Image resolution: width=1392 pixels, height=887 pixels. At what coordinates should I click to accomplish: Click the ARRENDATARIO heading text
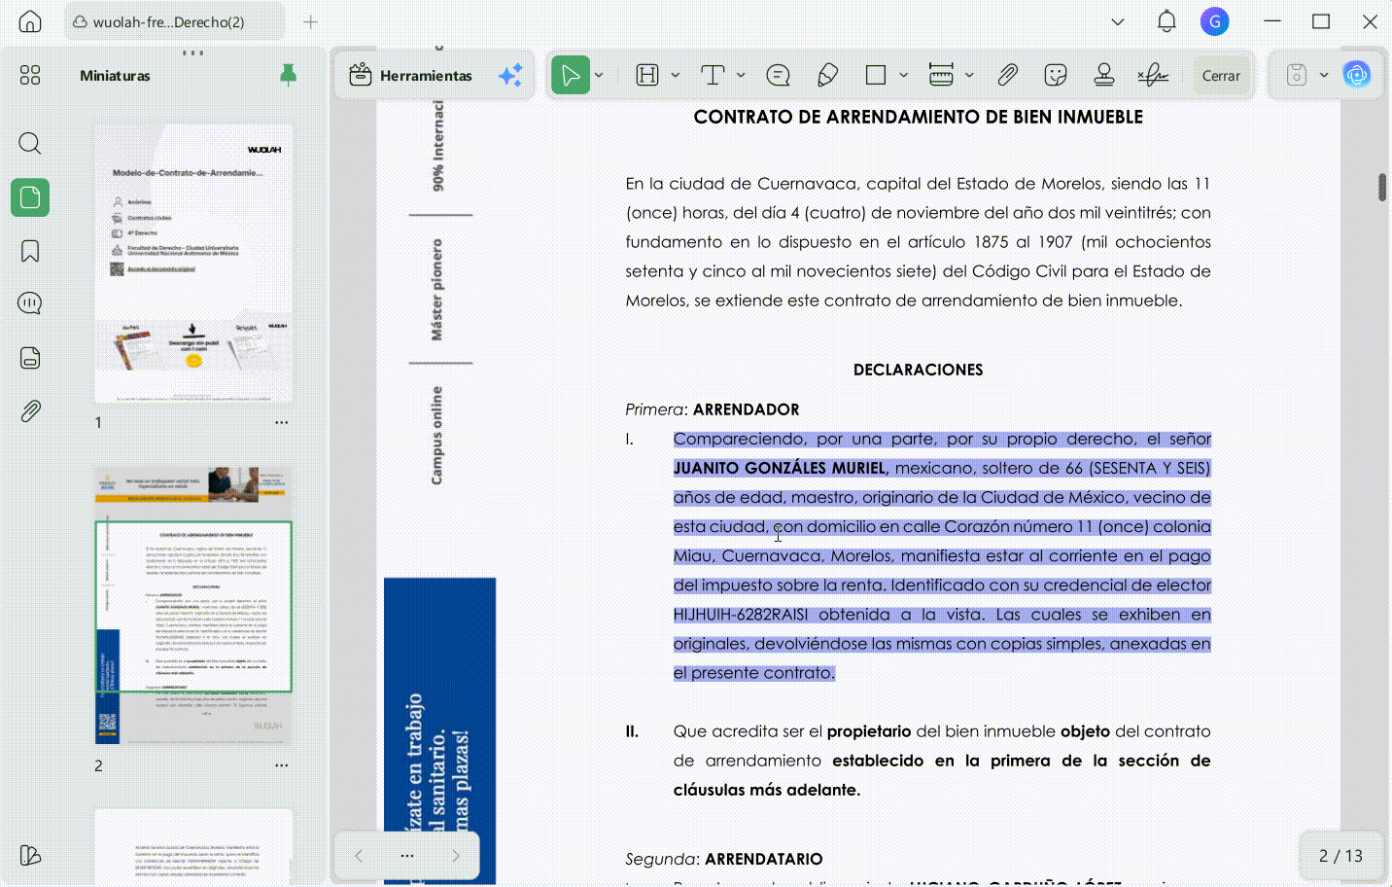click(x=764, y=859)
